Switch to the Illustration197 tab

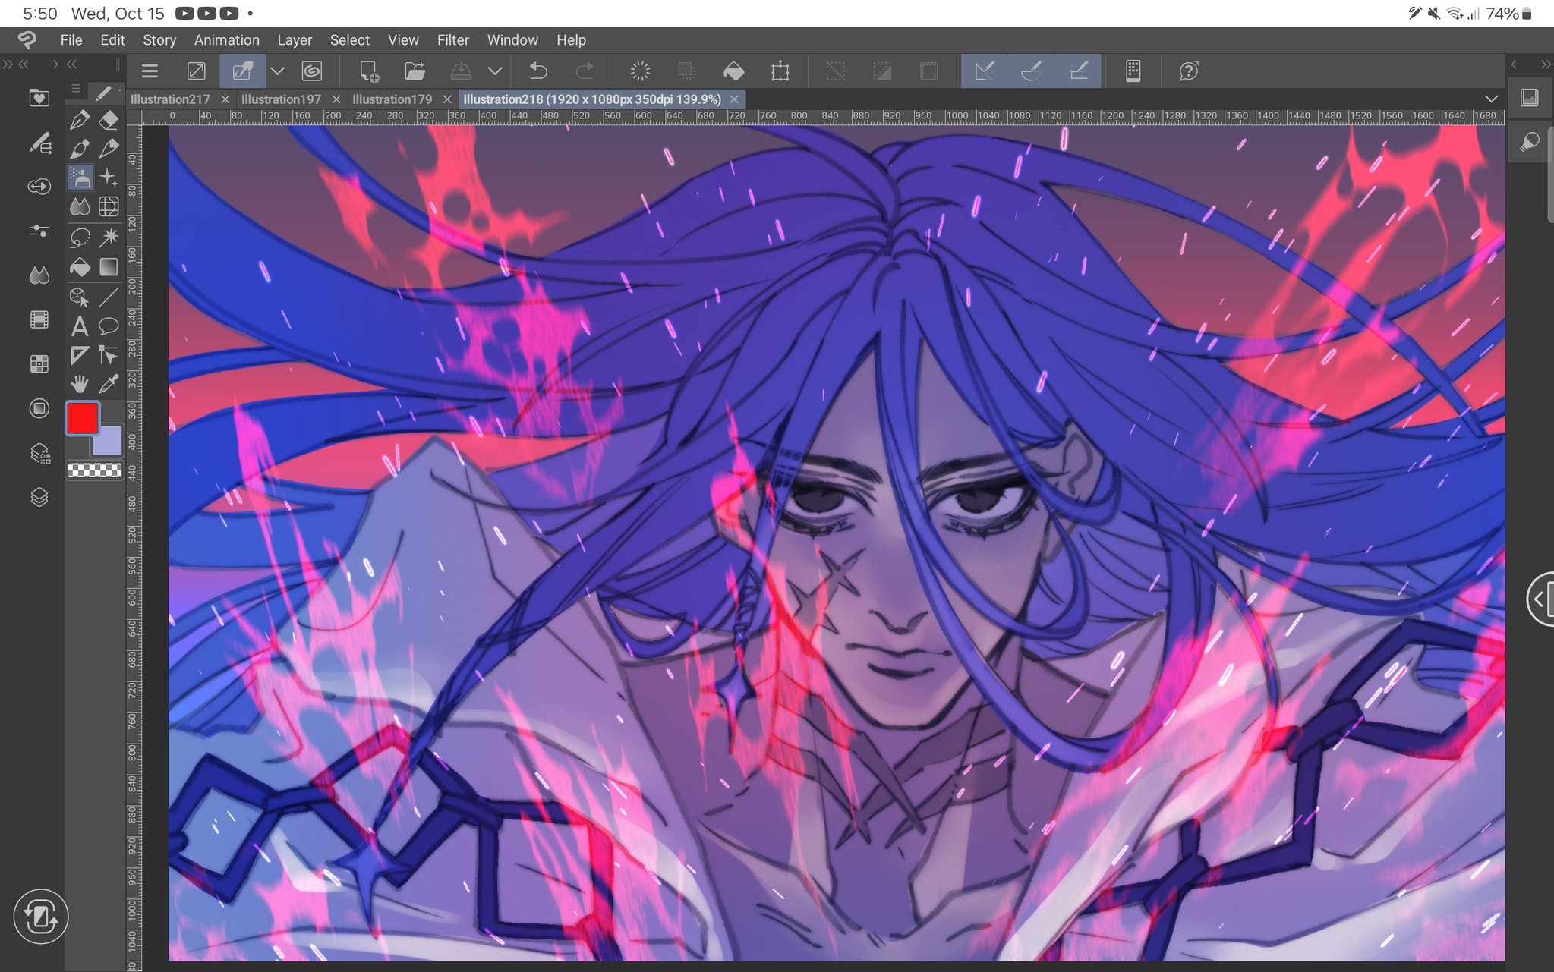pyautogui.click(x=281, y=99)
